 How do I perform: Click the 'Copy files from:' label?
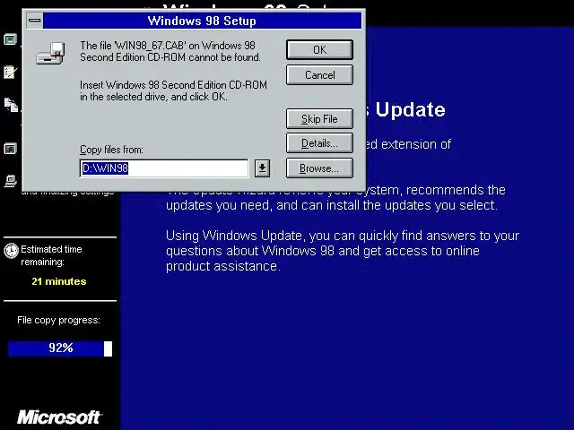pos(111,150)
